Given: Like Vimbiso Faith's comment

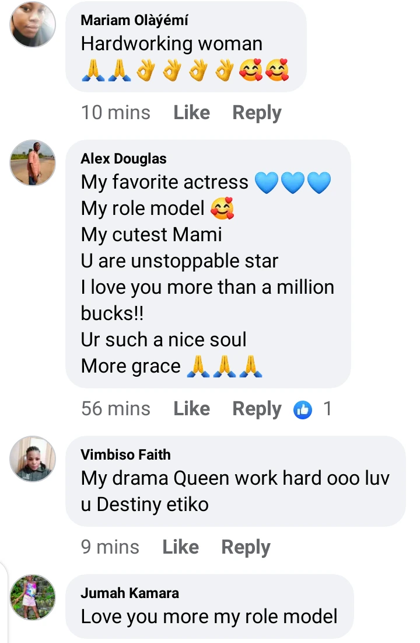Looking at the screenshot, I should [180, 547].
